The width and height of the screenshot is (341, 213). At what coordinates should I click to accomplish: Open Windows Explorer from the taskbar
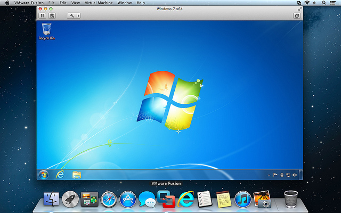click(x=76, y=174)
